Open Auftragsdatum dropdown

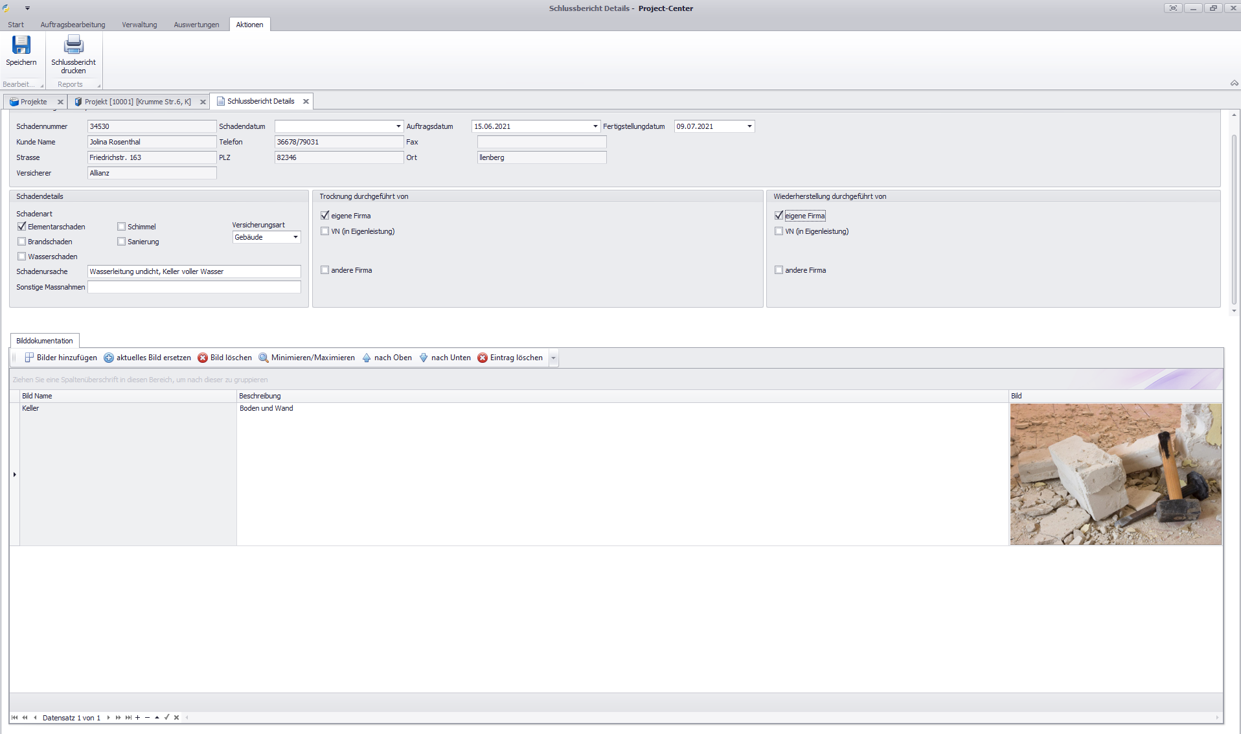(x=595, y=126)
